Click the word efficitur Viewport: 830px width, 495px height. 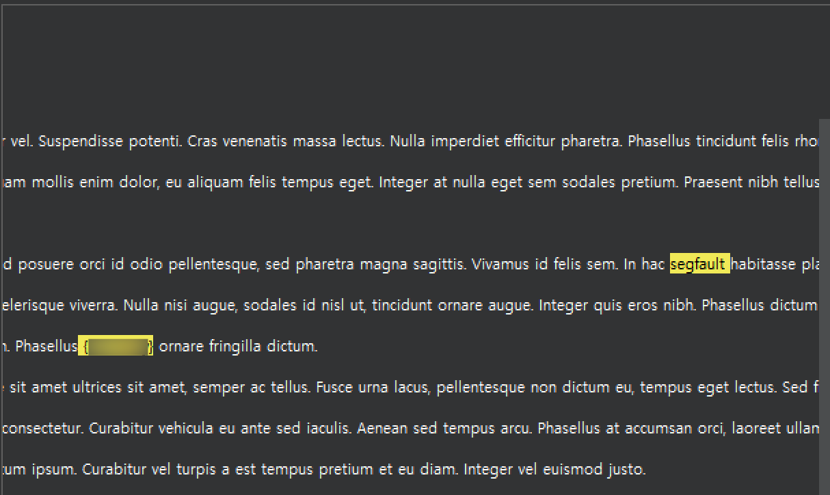point(531,142)
